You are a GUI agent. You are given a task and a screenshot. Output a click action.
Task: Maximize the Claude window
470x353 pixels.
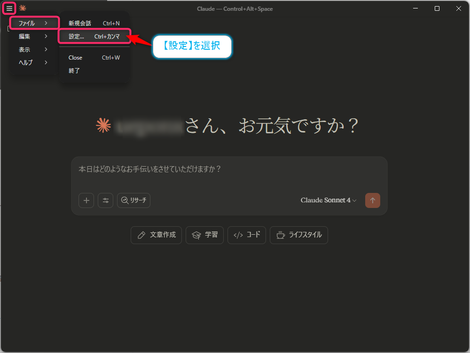coord(437,8)
